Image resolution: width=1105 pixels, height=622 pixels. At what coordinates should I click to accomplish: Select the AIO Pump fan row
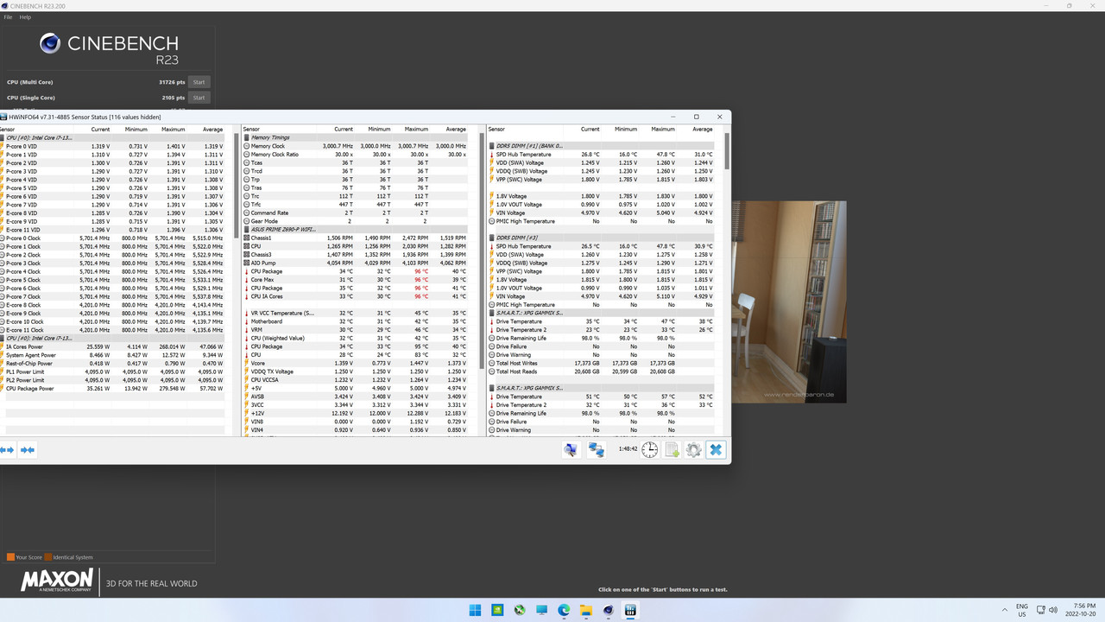355,263
